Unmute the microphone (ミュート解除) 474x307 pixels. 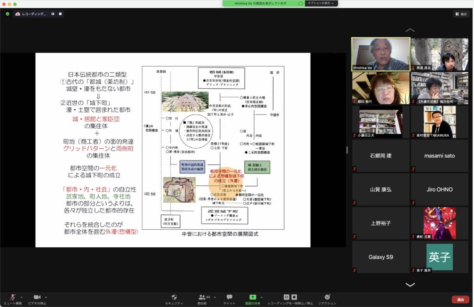tap(12, 297)
